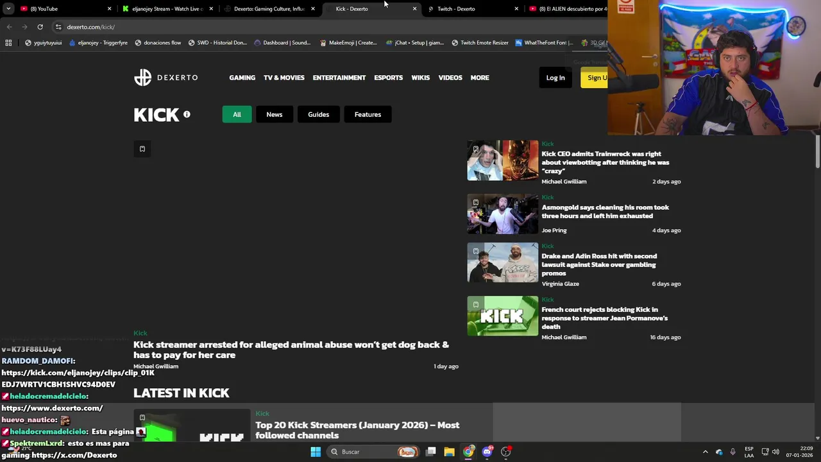This screenshot has width=821, height=462.
Task: Select the All filter
Action: click(x=237, y=114)
